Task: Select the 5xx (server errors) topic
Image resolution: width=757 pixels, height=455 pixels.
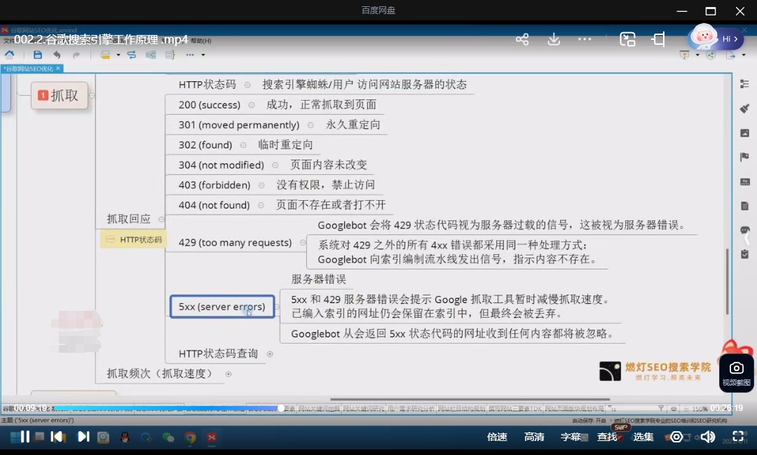Action: point(222,307)
